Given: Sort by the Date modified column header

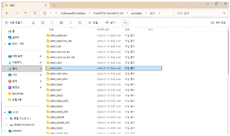Looking at the screenshot, I should tap(103, 29).
